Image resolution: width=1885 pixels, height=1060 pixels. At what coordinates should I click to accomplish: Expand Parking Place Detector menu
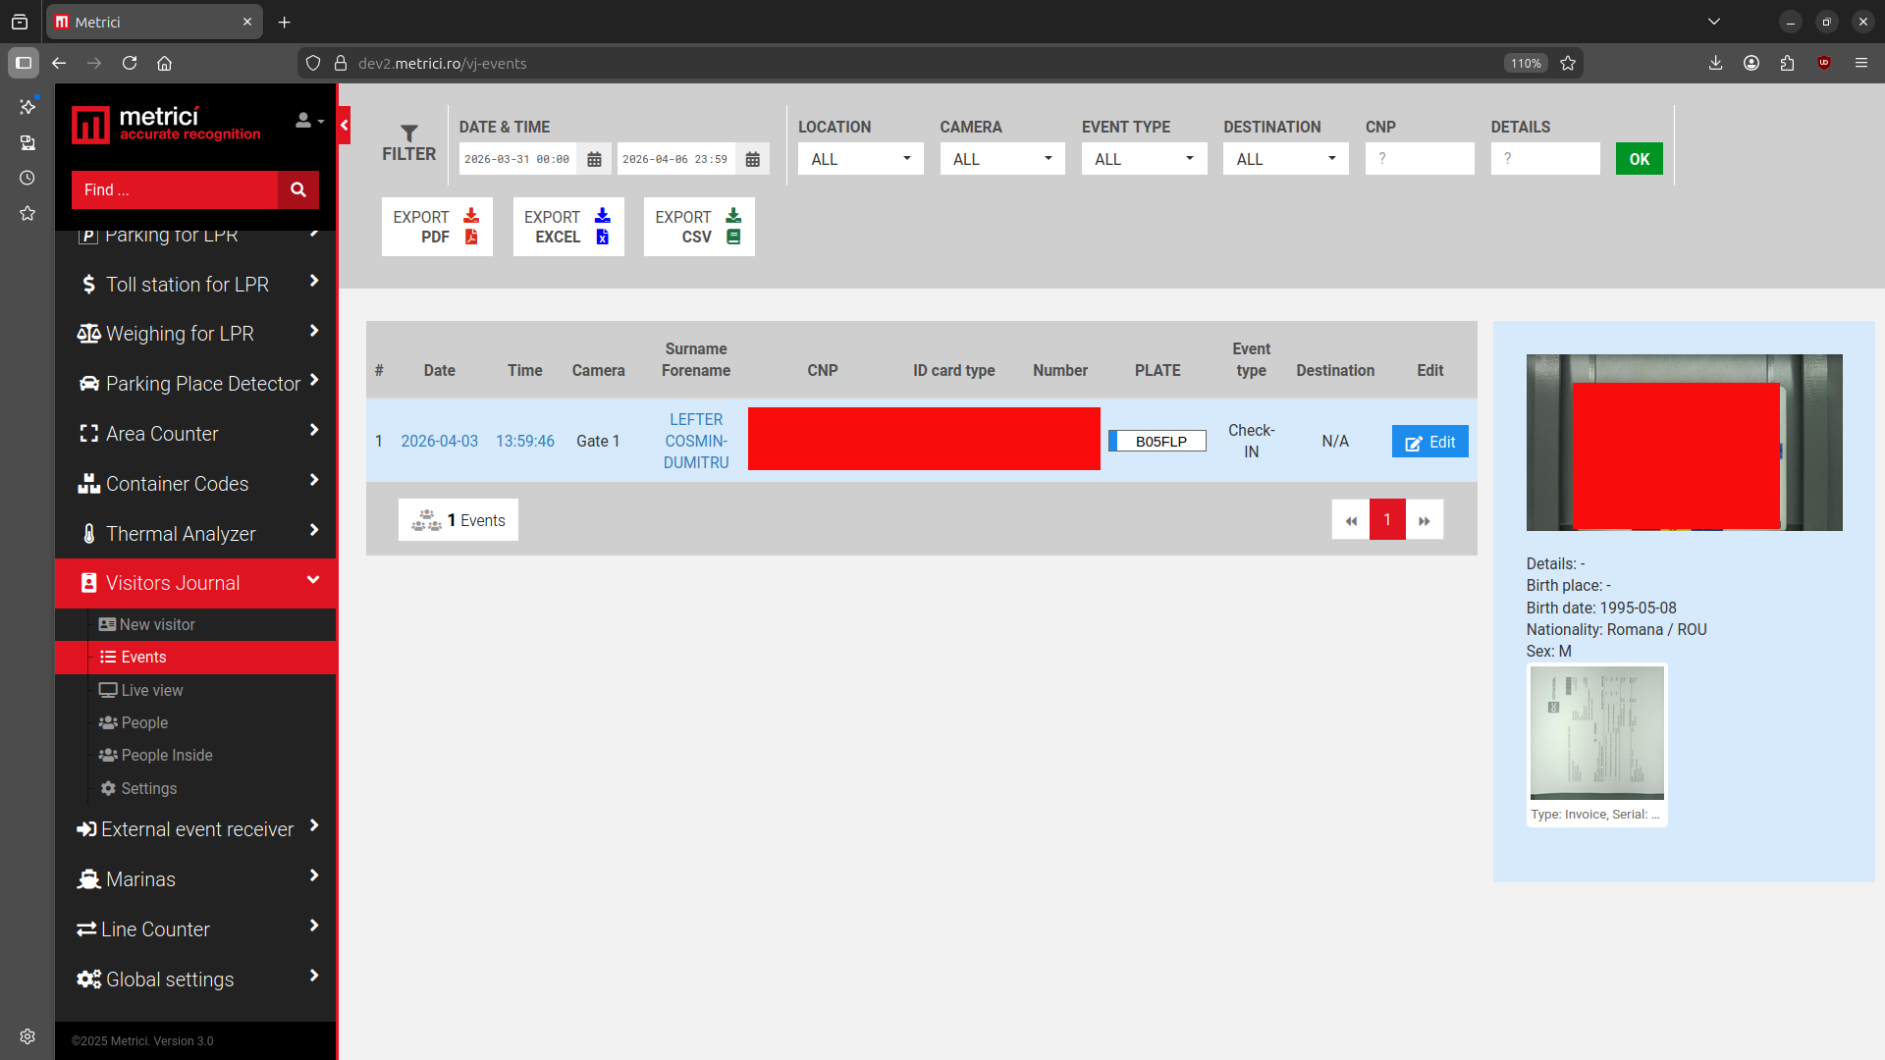coord(196,384)
